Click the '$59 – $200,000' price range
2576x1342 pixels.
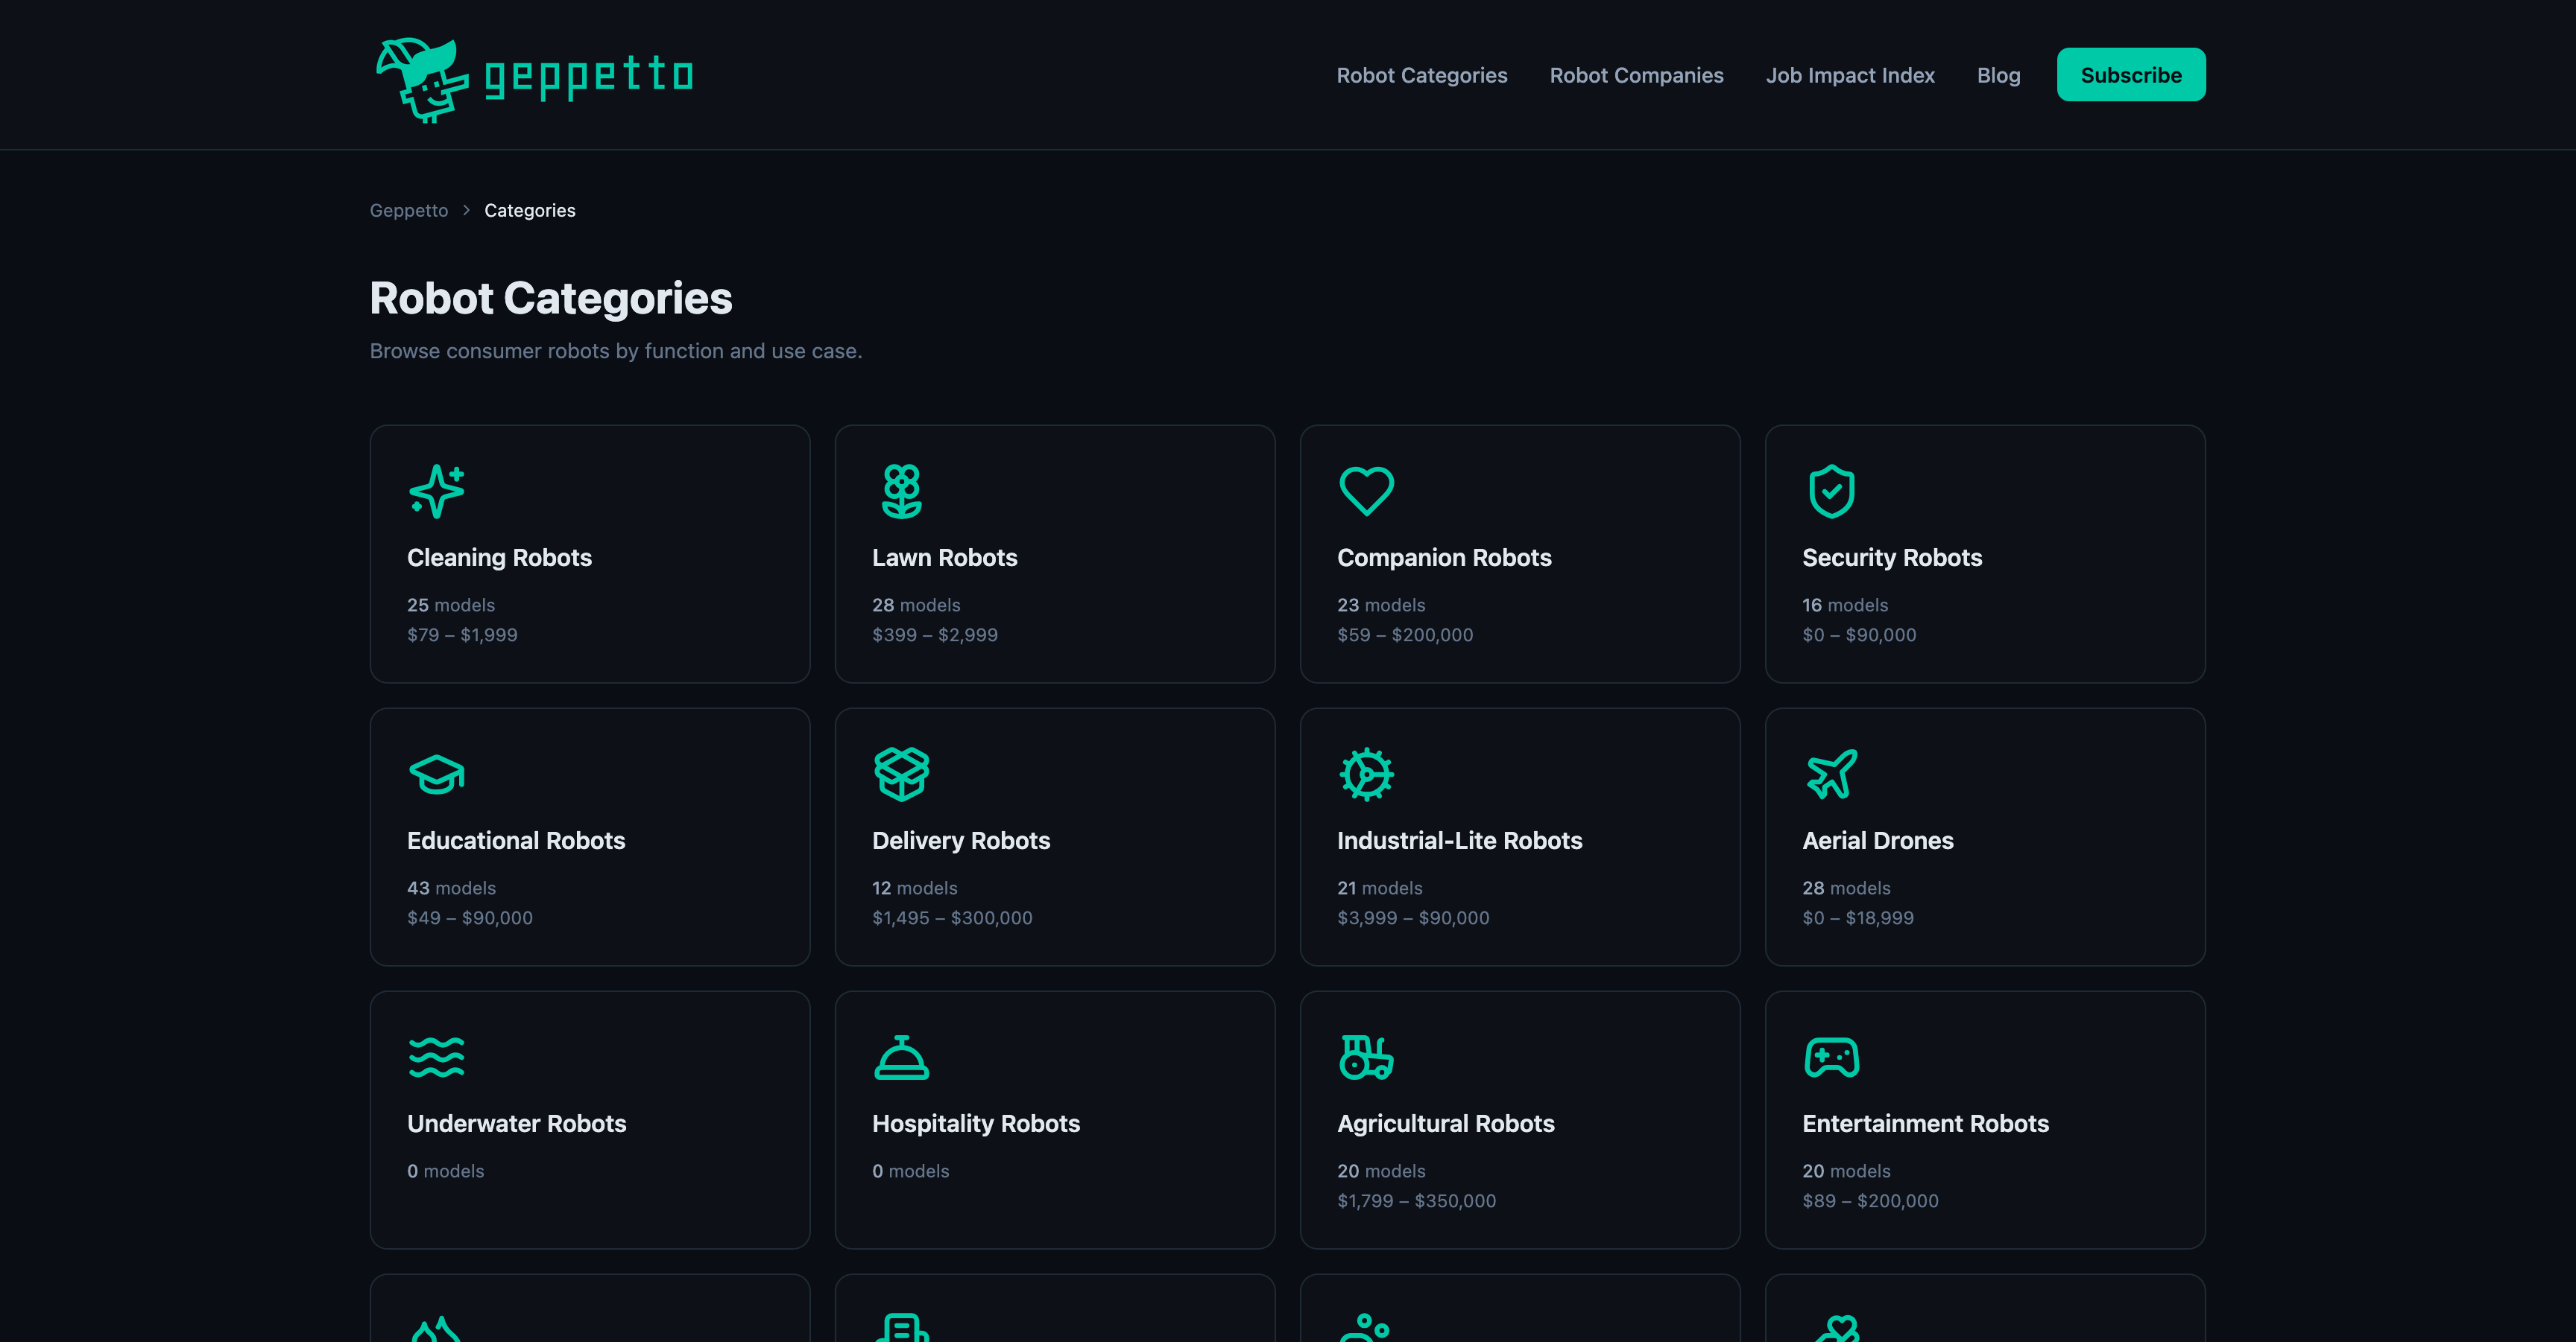1404,635
